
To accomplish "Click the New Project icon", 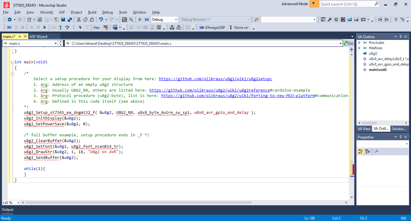I will pyautogui.click(x=29, y=20).
